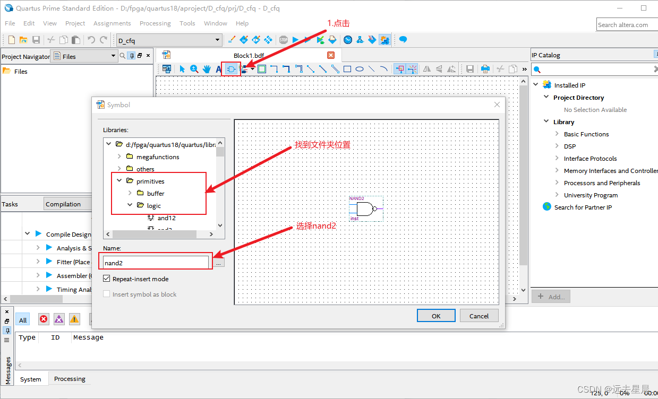This screenshot has width=658, height=399.
Task: Collapse the primitives folder
Action: 119,181
